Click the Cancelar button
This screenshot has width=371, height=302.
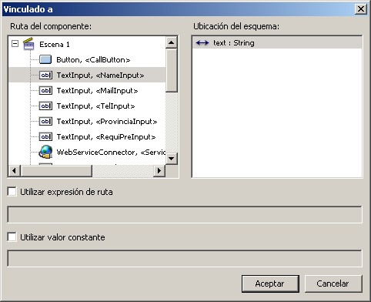333,284
